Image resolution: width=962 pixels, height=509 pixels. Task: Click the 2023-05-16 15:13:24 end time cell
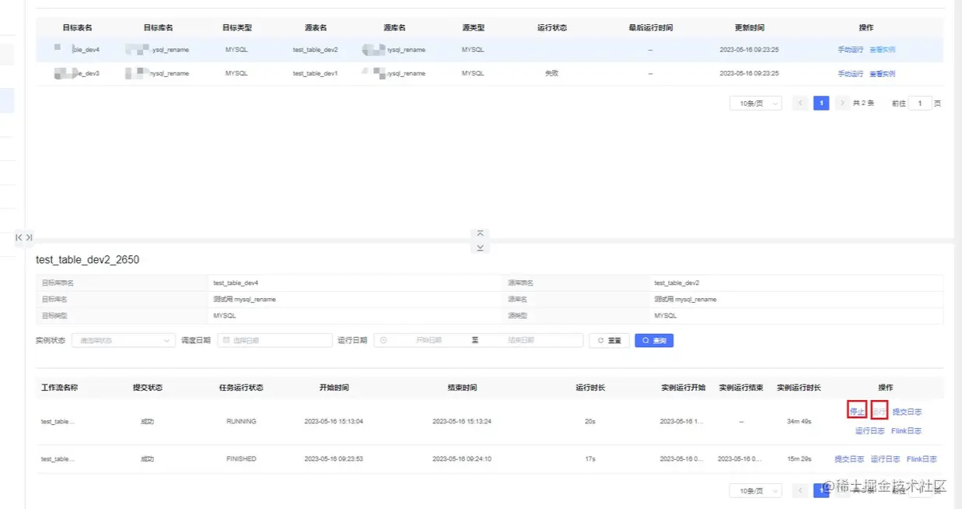tap(462, 421)
